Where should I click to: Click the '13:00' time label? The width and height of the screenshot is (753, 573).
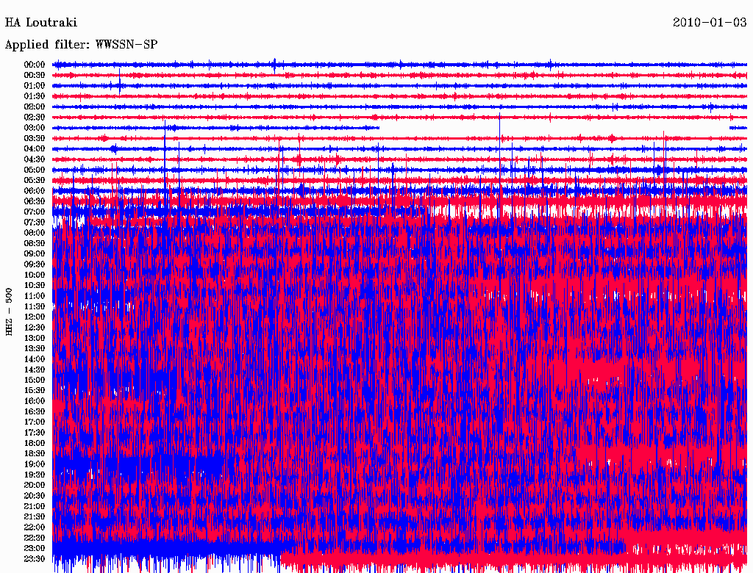(35, 338)
